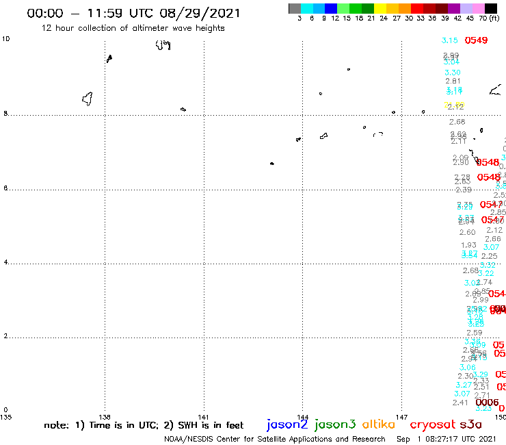This screenshot has height=445, width=506.
Task: Click the dark red 's3a' legend label
Action: 470,424
